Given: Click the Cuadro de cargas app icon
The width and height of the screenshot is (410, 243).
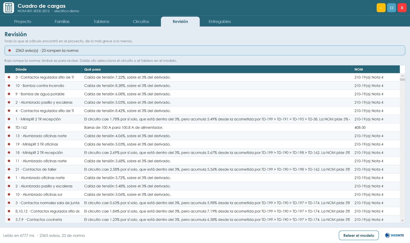Looking at the screenshot, I should point(9,8).
